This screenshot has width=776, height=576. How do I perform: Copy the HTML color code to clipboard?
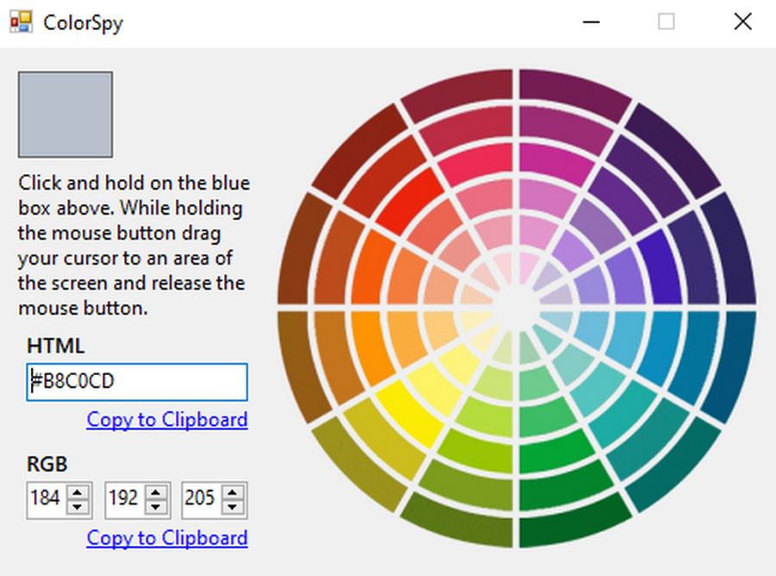coord(167,420)
